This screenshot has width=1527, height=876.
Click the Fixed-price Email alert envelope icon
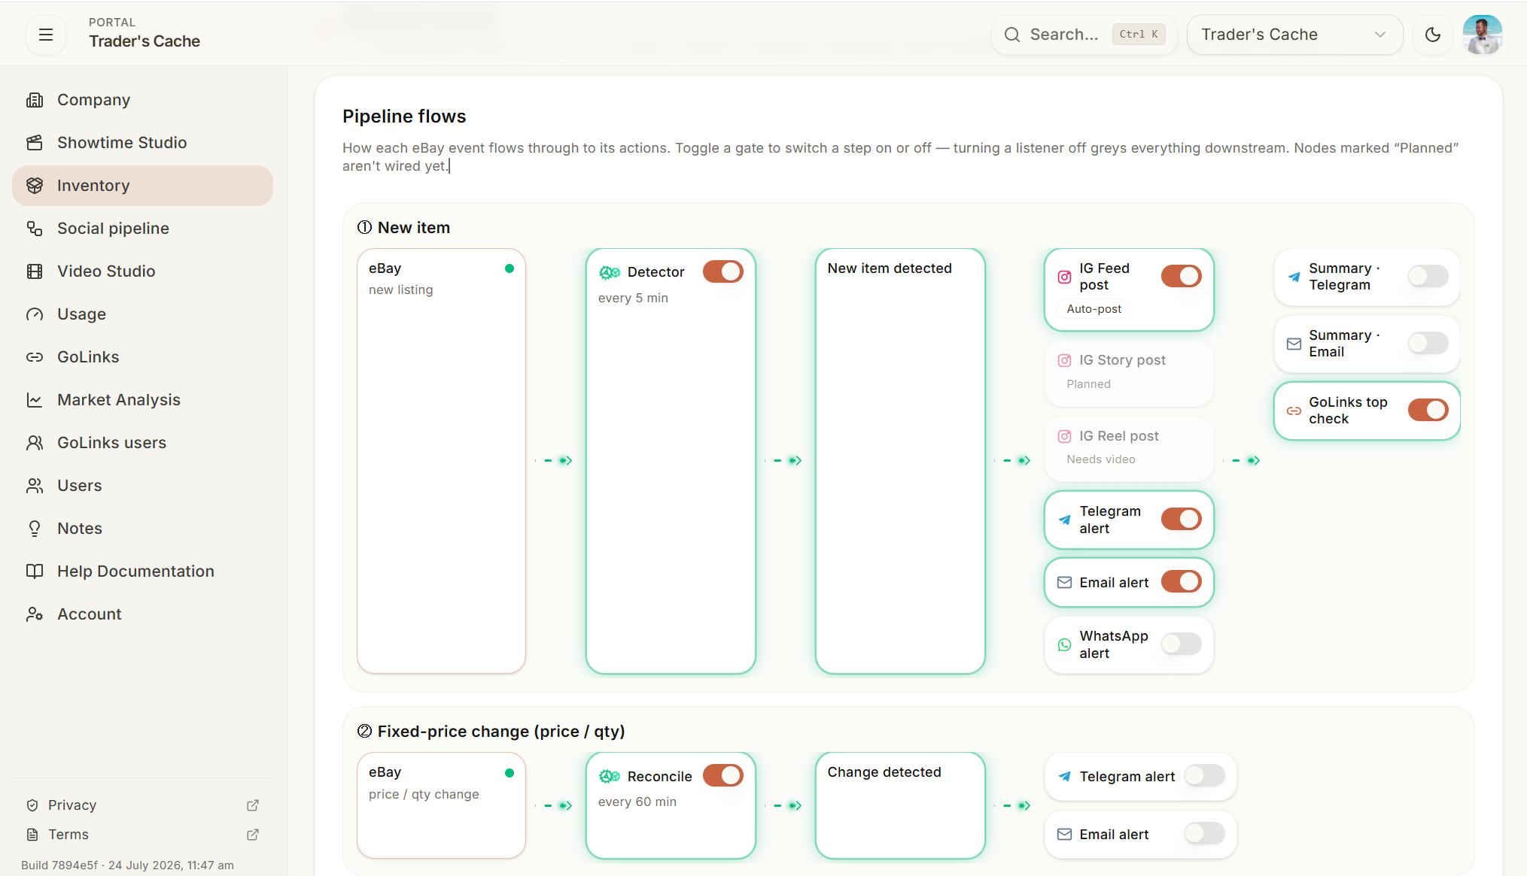pyautogui.click(x=1065, y=834)
